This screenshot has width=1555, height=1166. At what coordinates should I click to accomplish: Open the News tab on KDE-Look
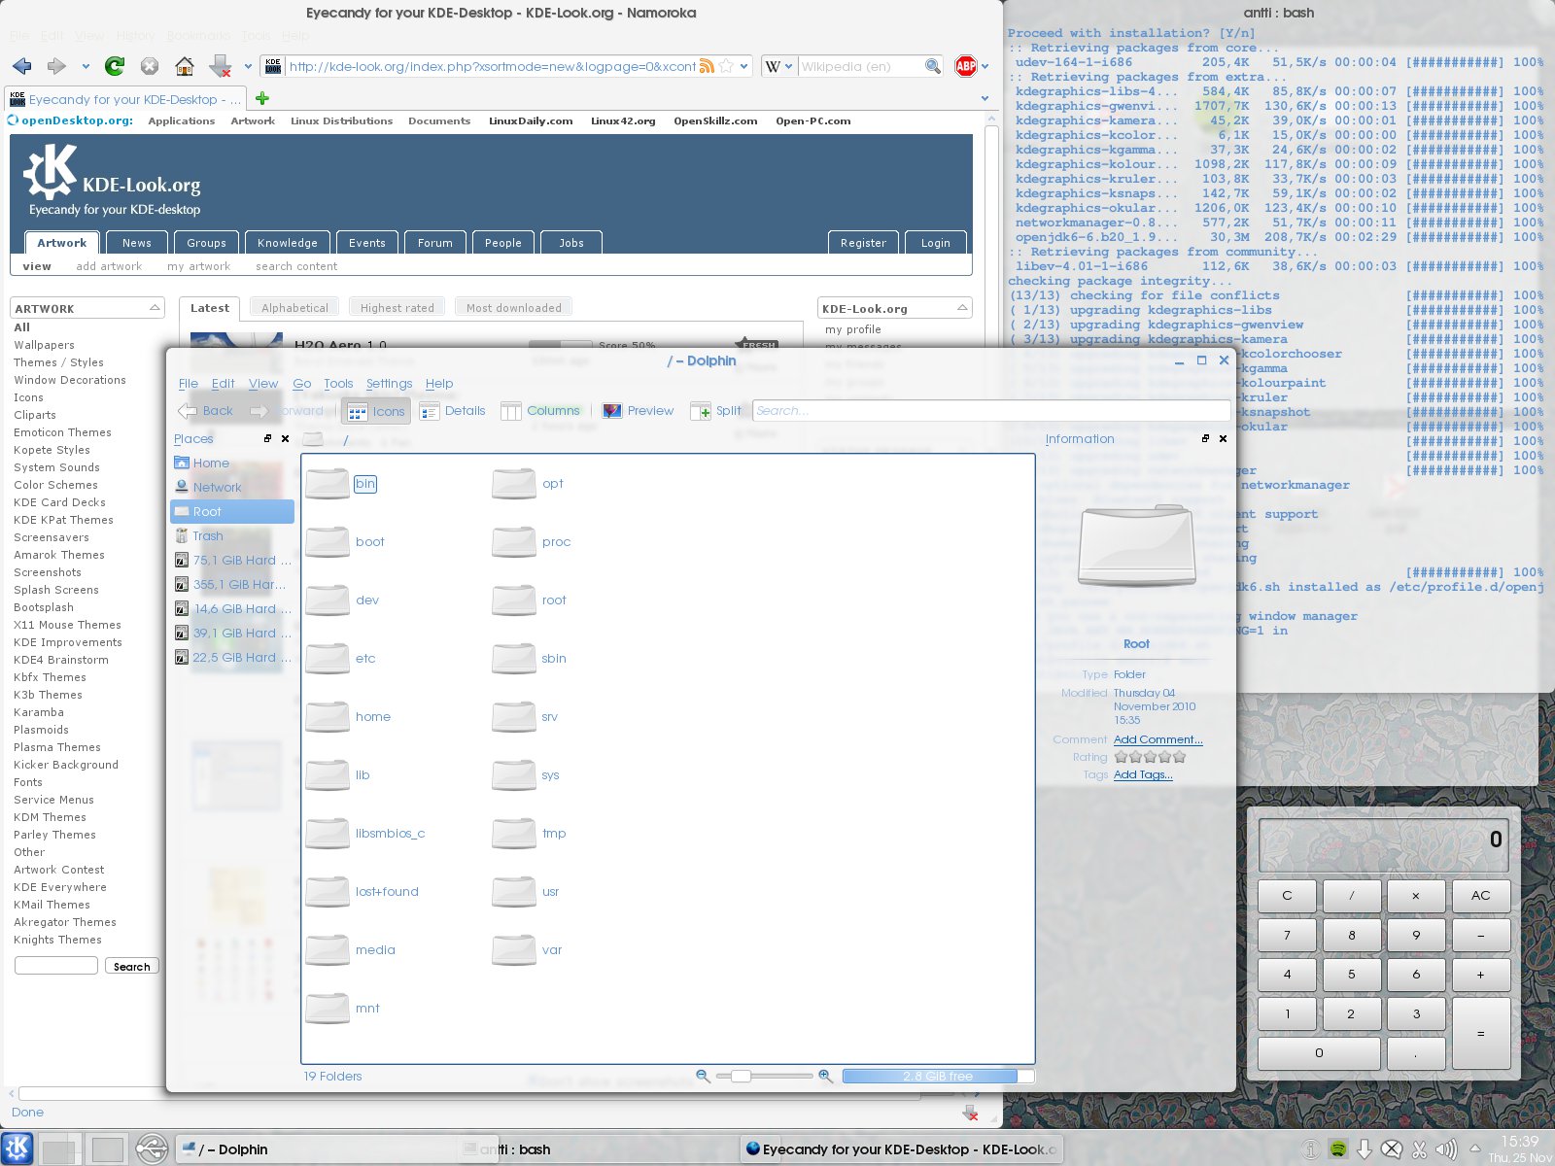tap(136, 243)
